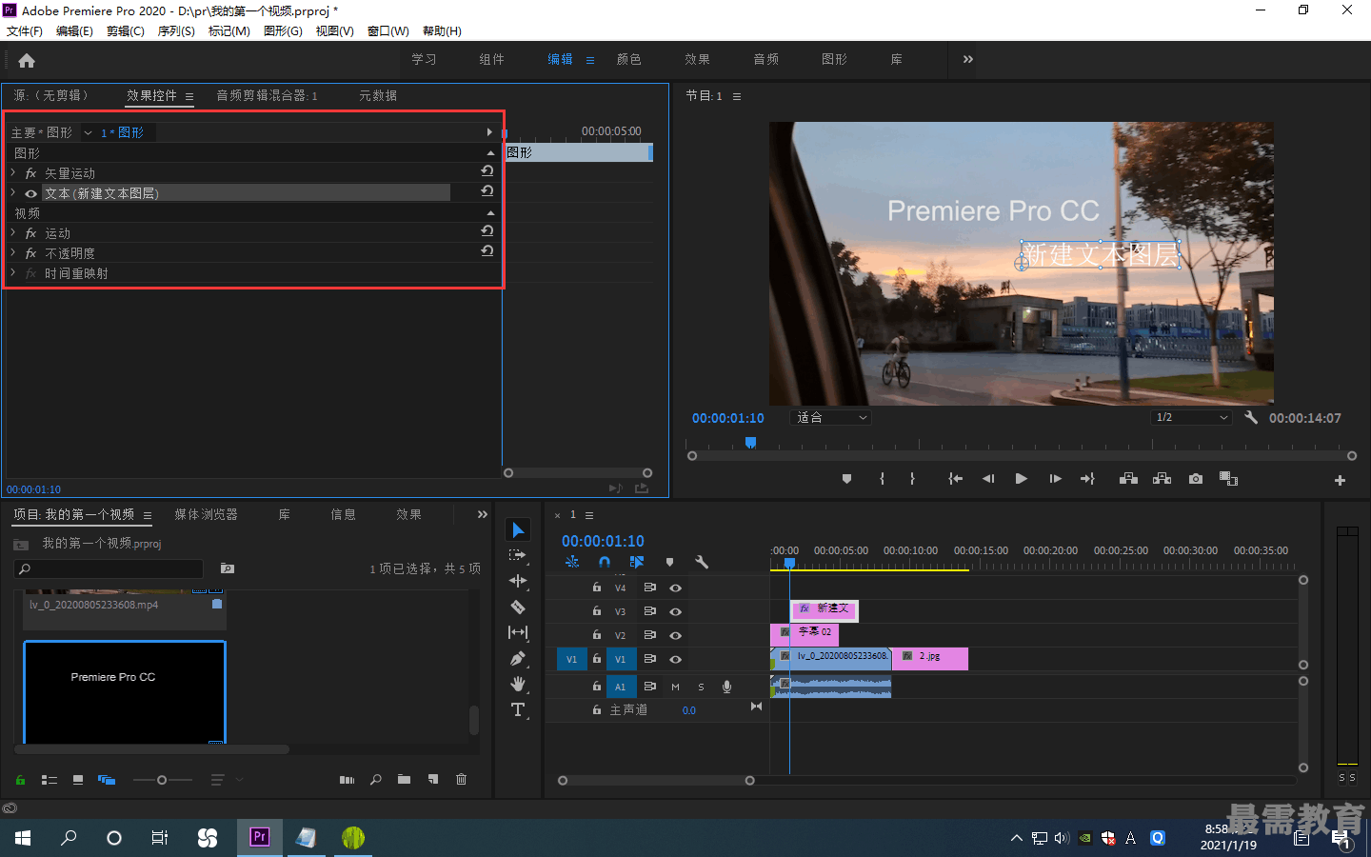Open the playback resolution 1/2 dropdown

click(1191, 417)
